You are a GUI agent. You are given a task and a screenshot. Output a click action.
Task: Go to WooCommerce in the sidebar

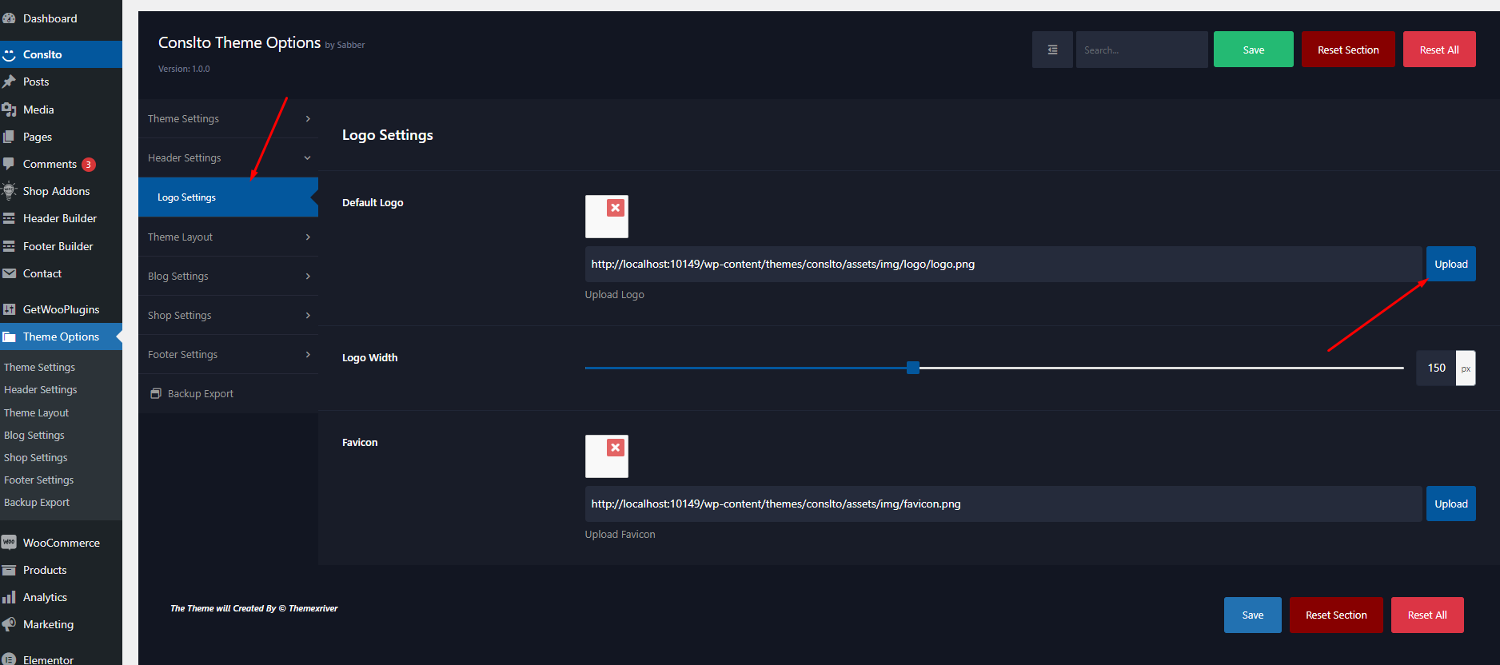61,543
